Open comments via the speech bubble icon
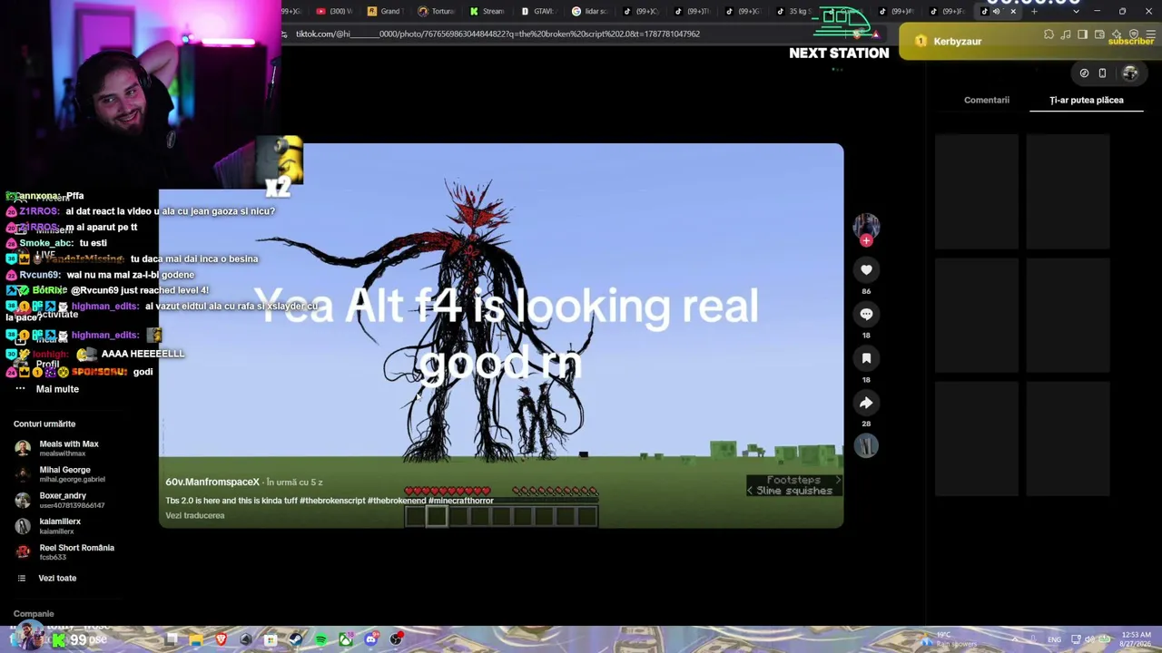1162x653 pixels. (866, 314)
